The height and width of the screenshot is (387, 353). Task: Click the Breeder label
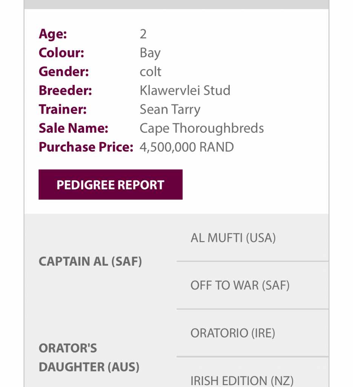(65, 90)
